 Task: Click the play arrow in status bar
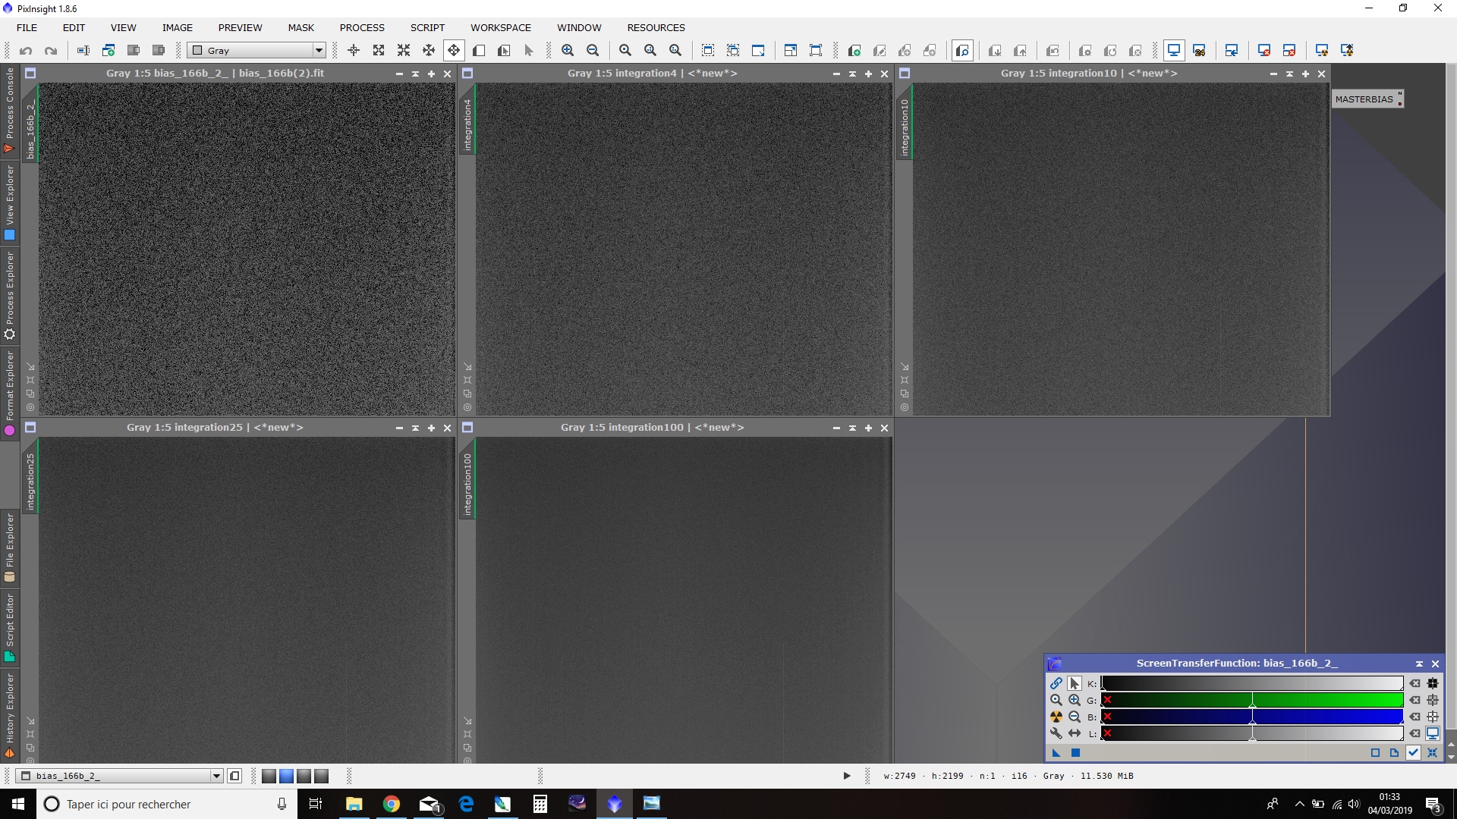pos(847,776)
